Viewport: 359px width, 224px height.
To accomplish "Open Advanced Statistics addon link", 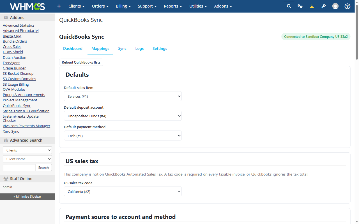I will pyautogui.click(x=19, y=25).
